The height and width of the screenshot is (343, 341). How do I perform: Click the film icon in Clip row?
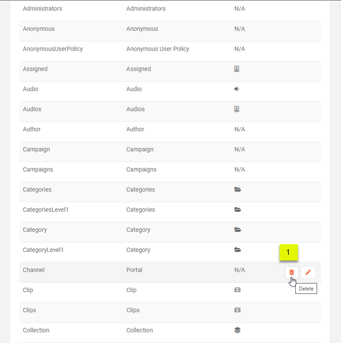point(237,290)
